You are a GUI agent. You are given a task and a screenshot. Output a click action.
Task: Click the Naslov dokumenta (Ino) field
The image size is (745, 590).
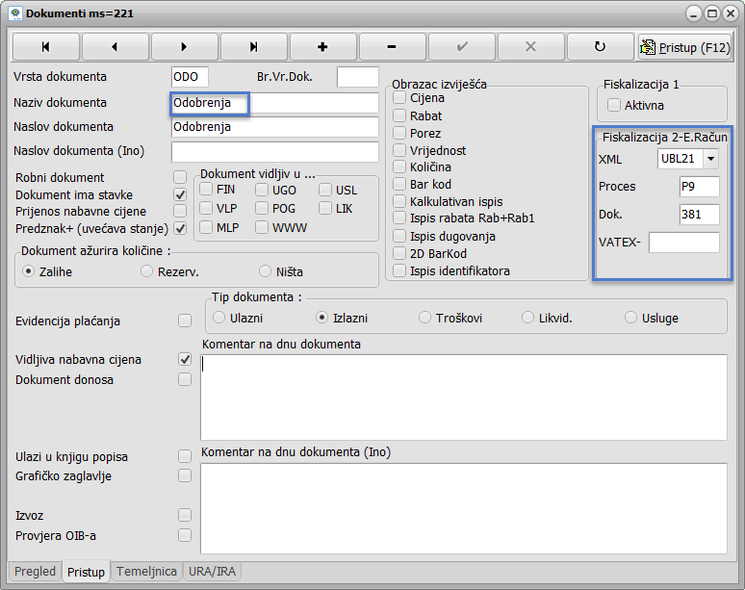(x=274, y=152)
